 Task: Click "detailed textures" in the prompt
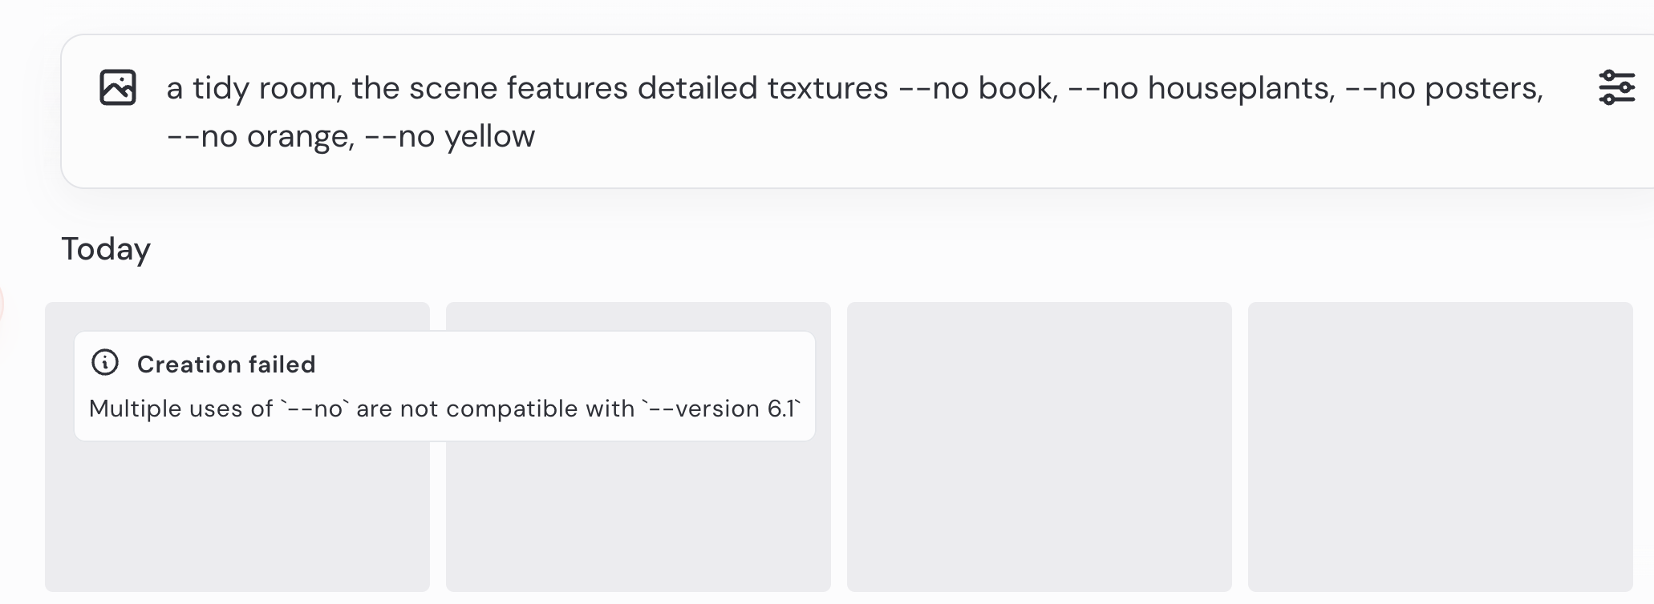tap(762, 88)
